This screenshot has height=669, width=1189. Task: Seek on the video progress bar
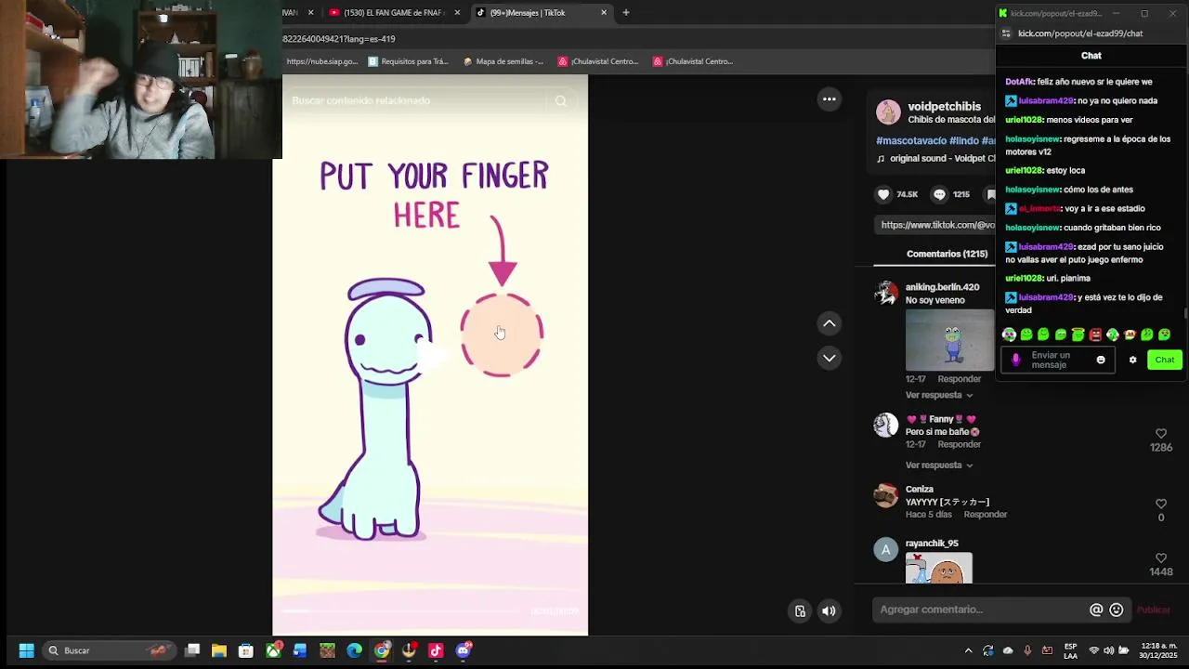click(x=400, y=610)
